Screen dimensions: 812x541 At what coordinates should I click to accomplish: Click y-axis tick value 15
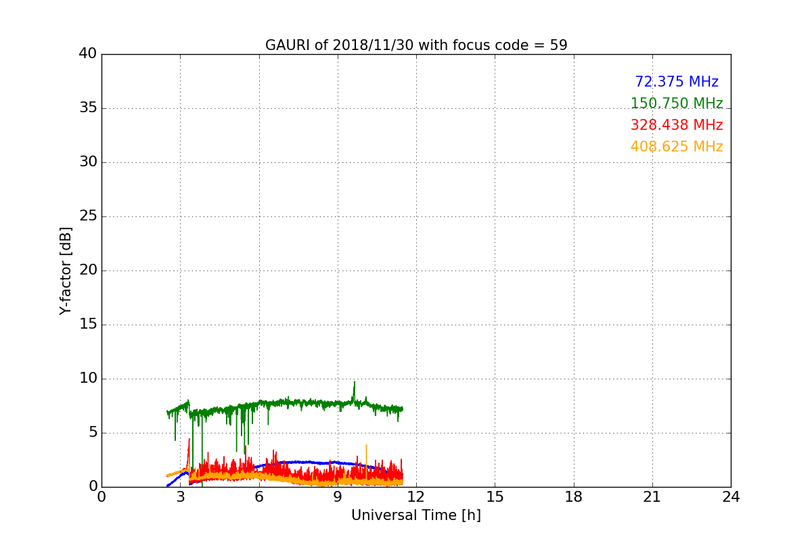[87, 325]
